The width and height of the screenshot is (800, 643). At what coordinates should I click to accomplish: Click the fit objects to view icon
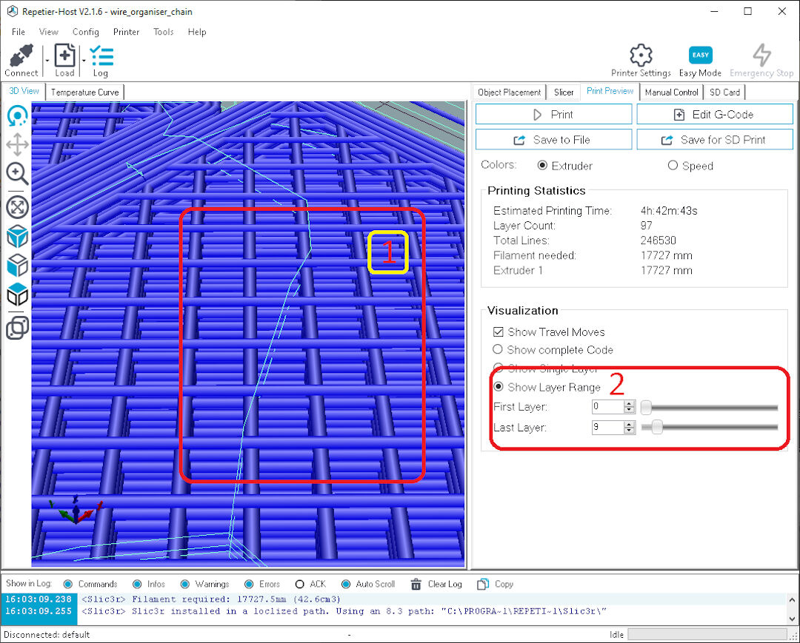click(17, 207)
